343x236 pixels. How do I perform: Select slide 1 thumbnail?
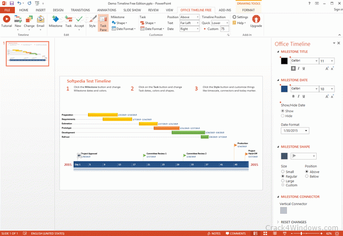[x=27, y=54]
